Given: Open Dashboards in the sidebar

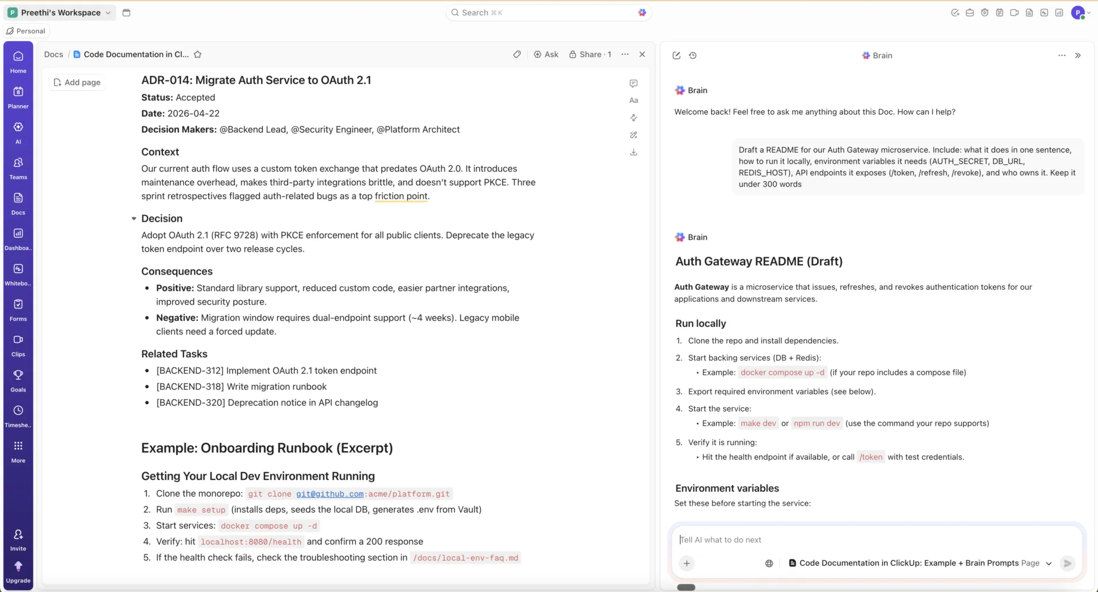Looking at the screenshot, I should point(18,239).
